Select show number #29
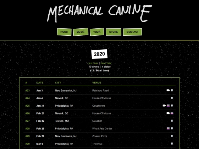This screenshot has width=199, height=149. click(28, 136)
